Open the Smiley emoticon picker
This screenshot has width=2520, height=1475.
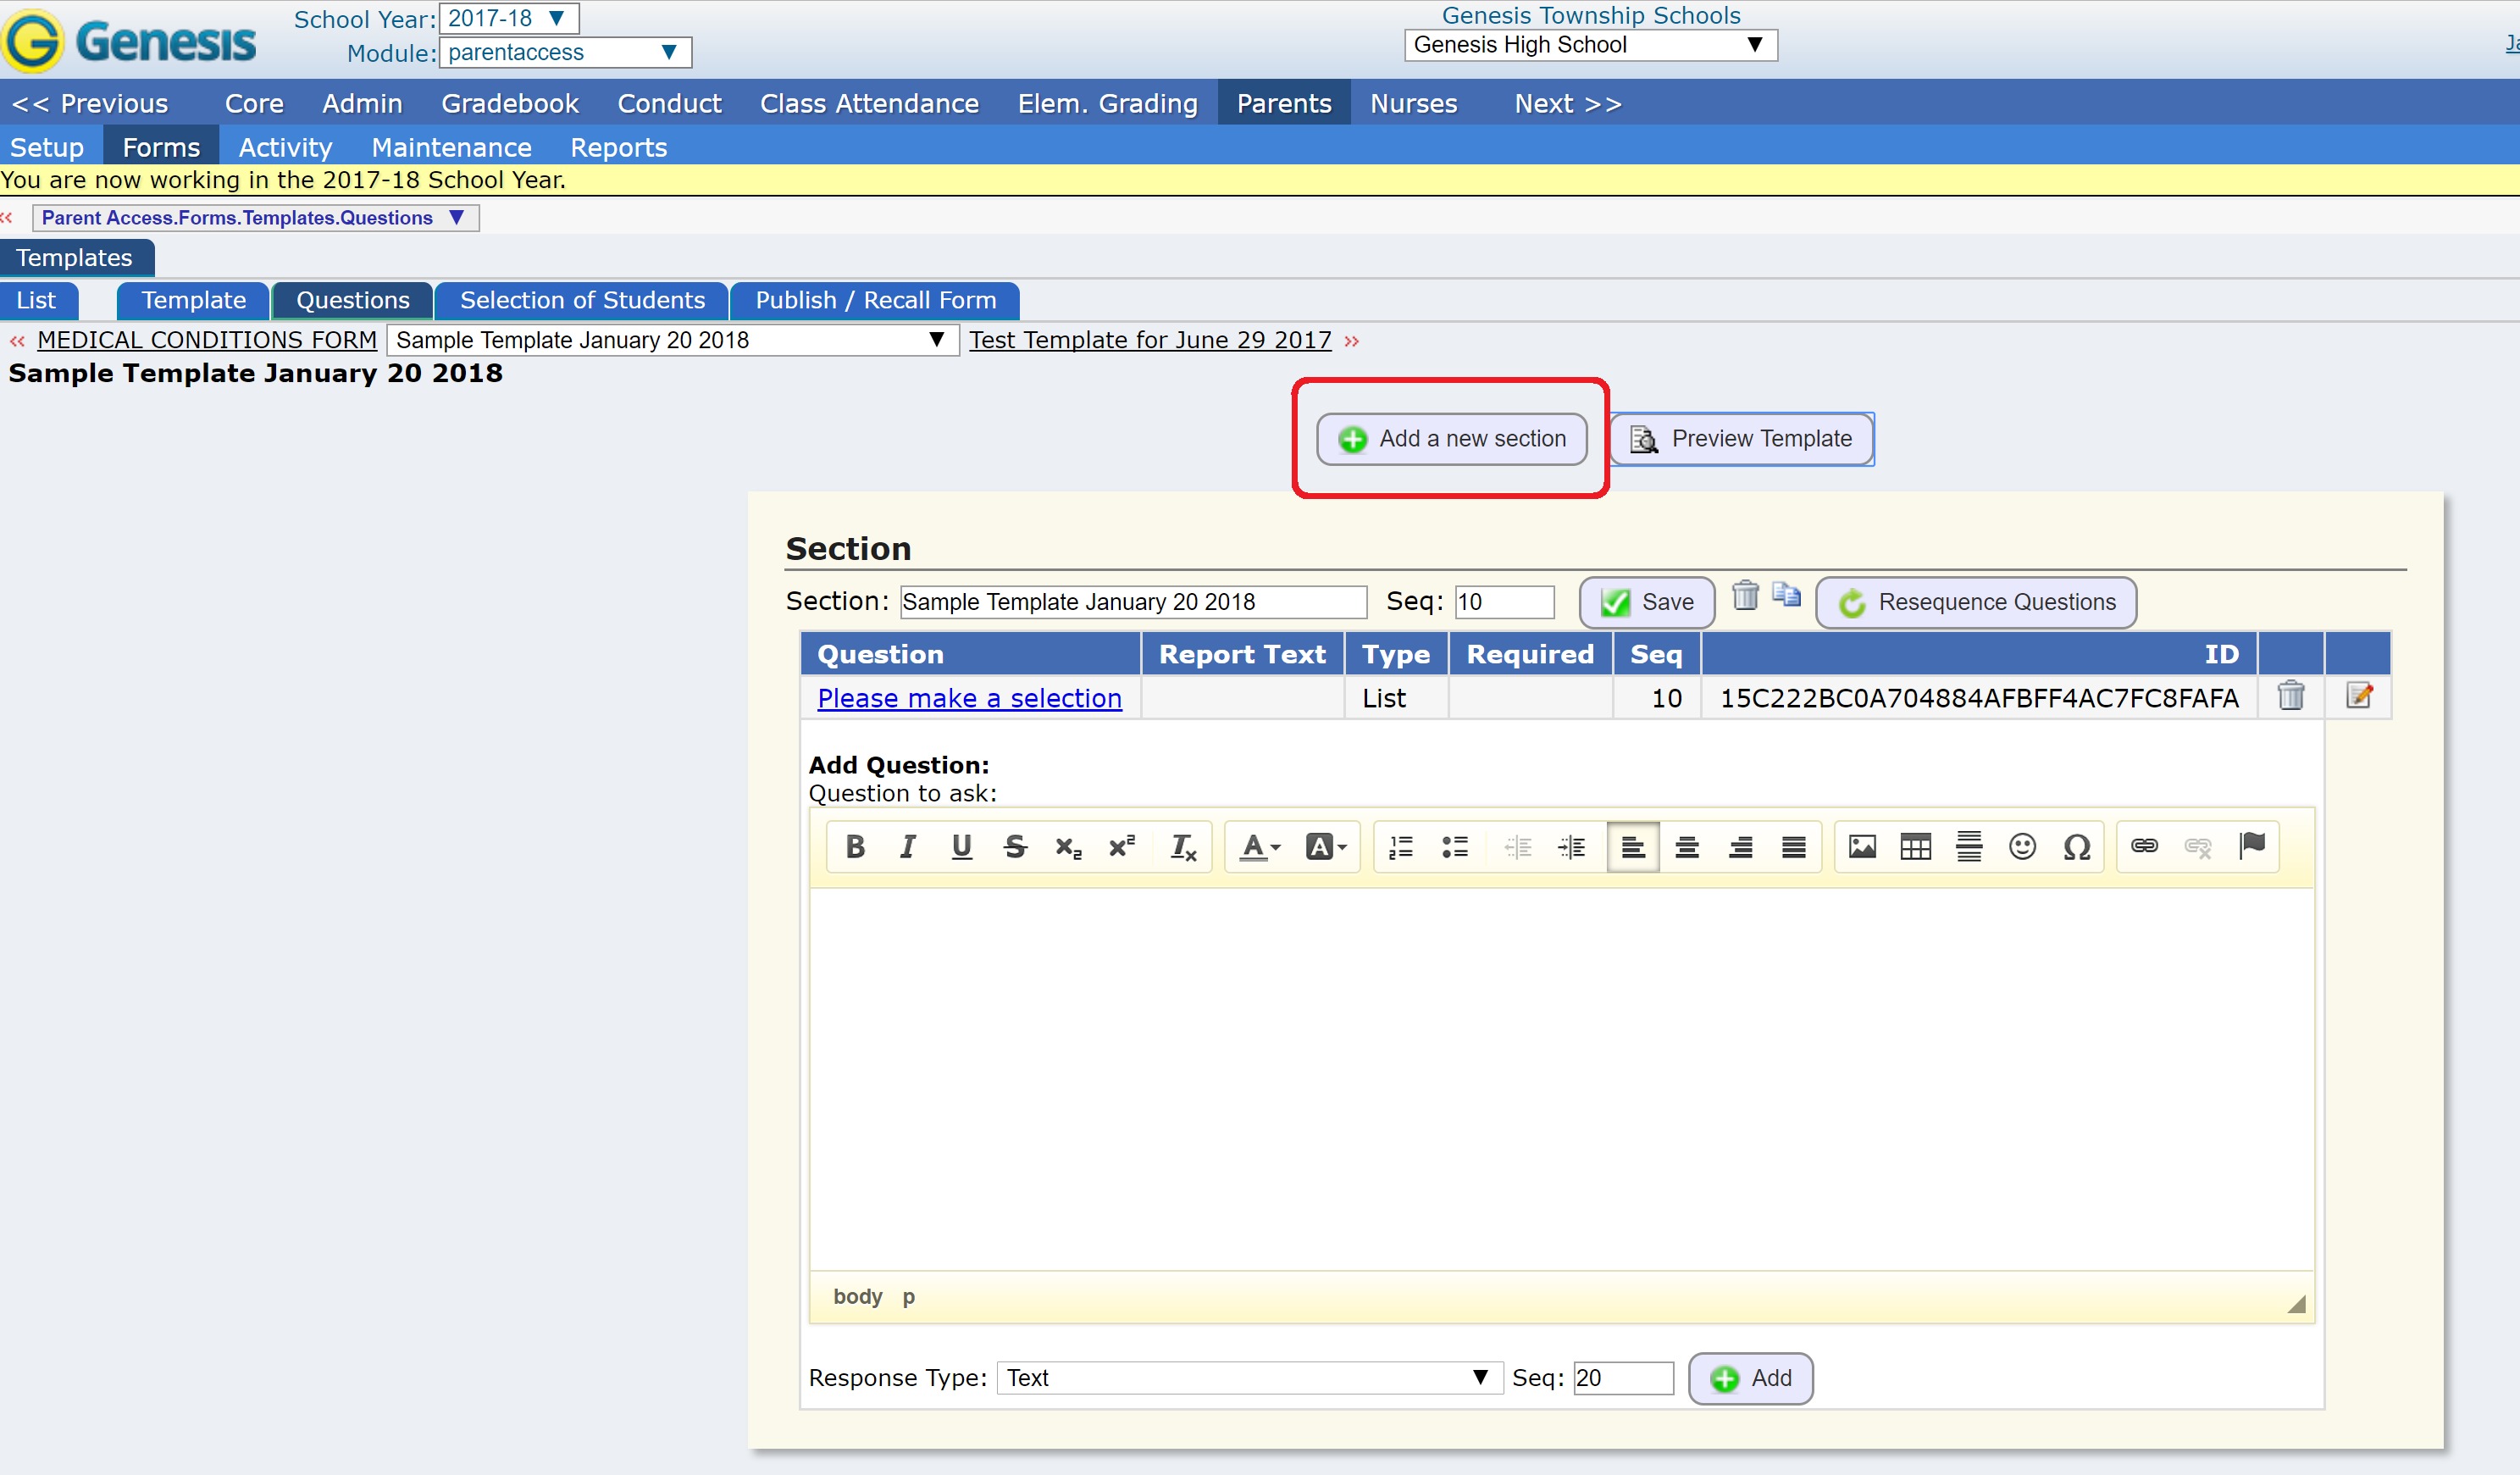2022,847
